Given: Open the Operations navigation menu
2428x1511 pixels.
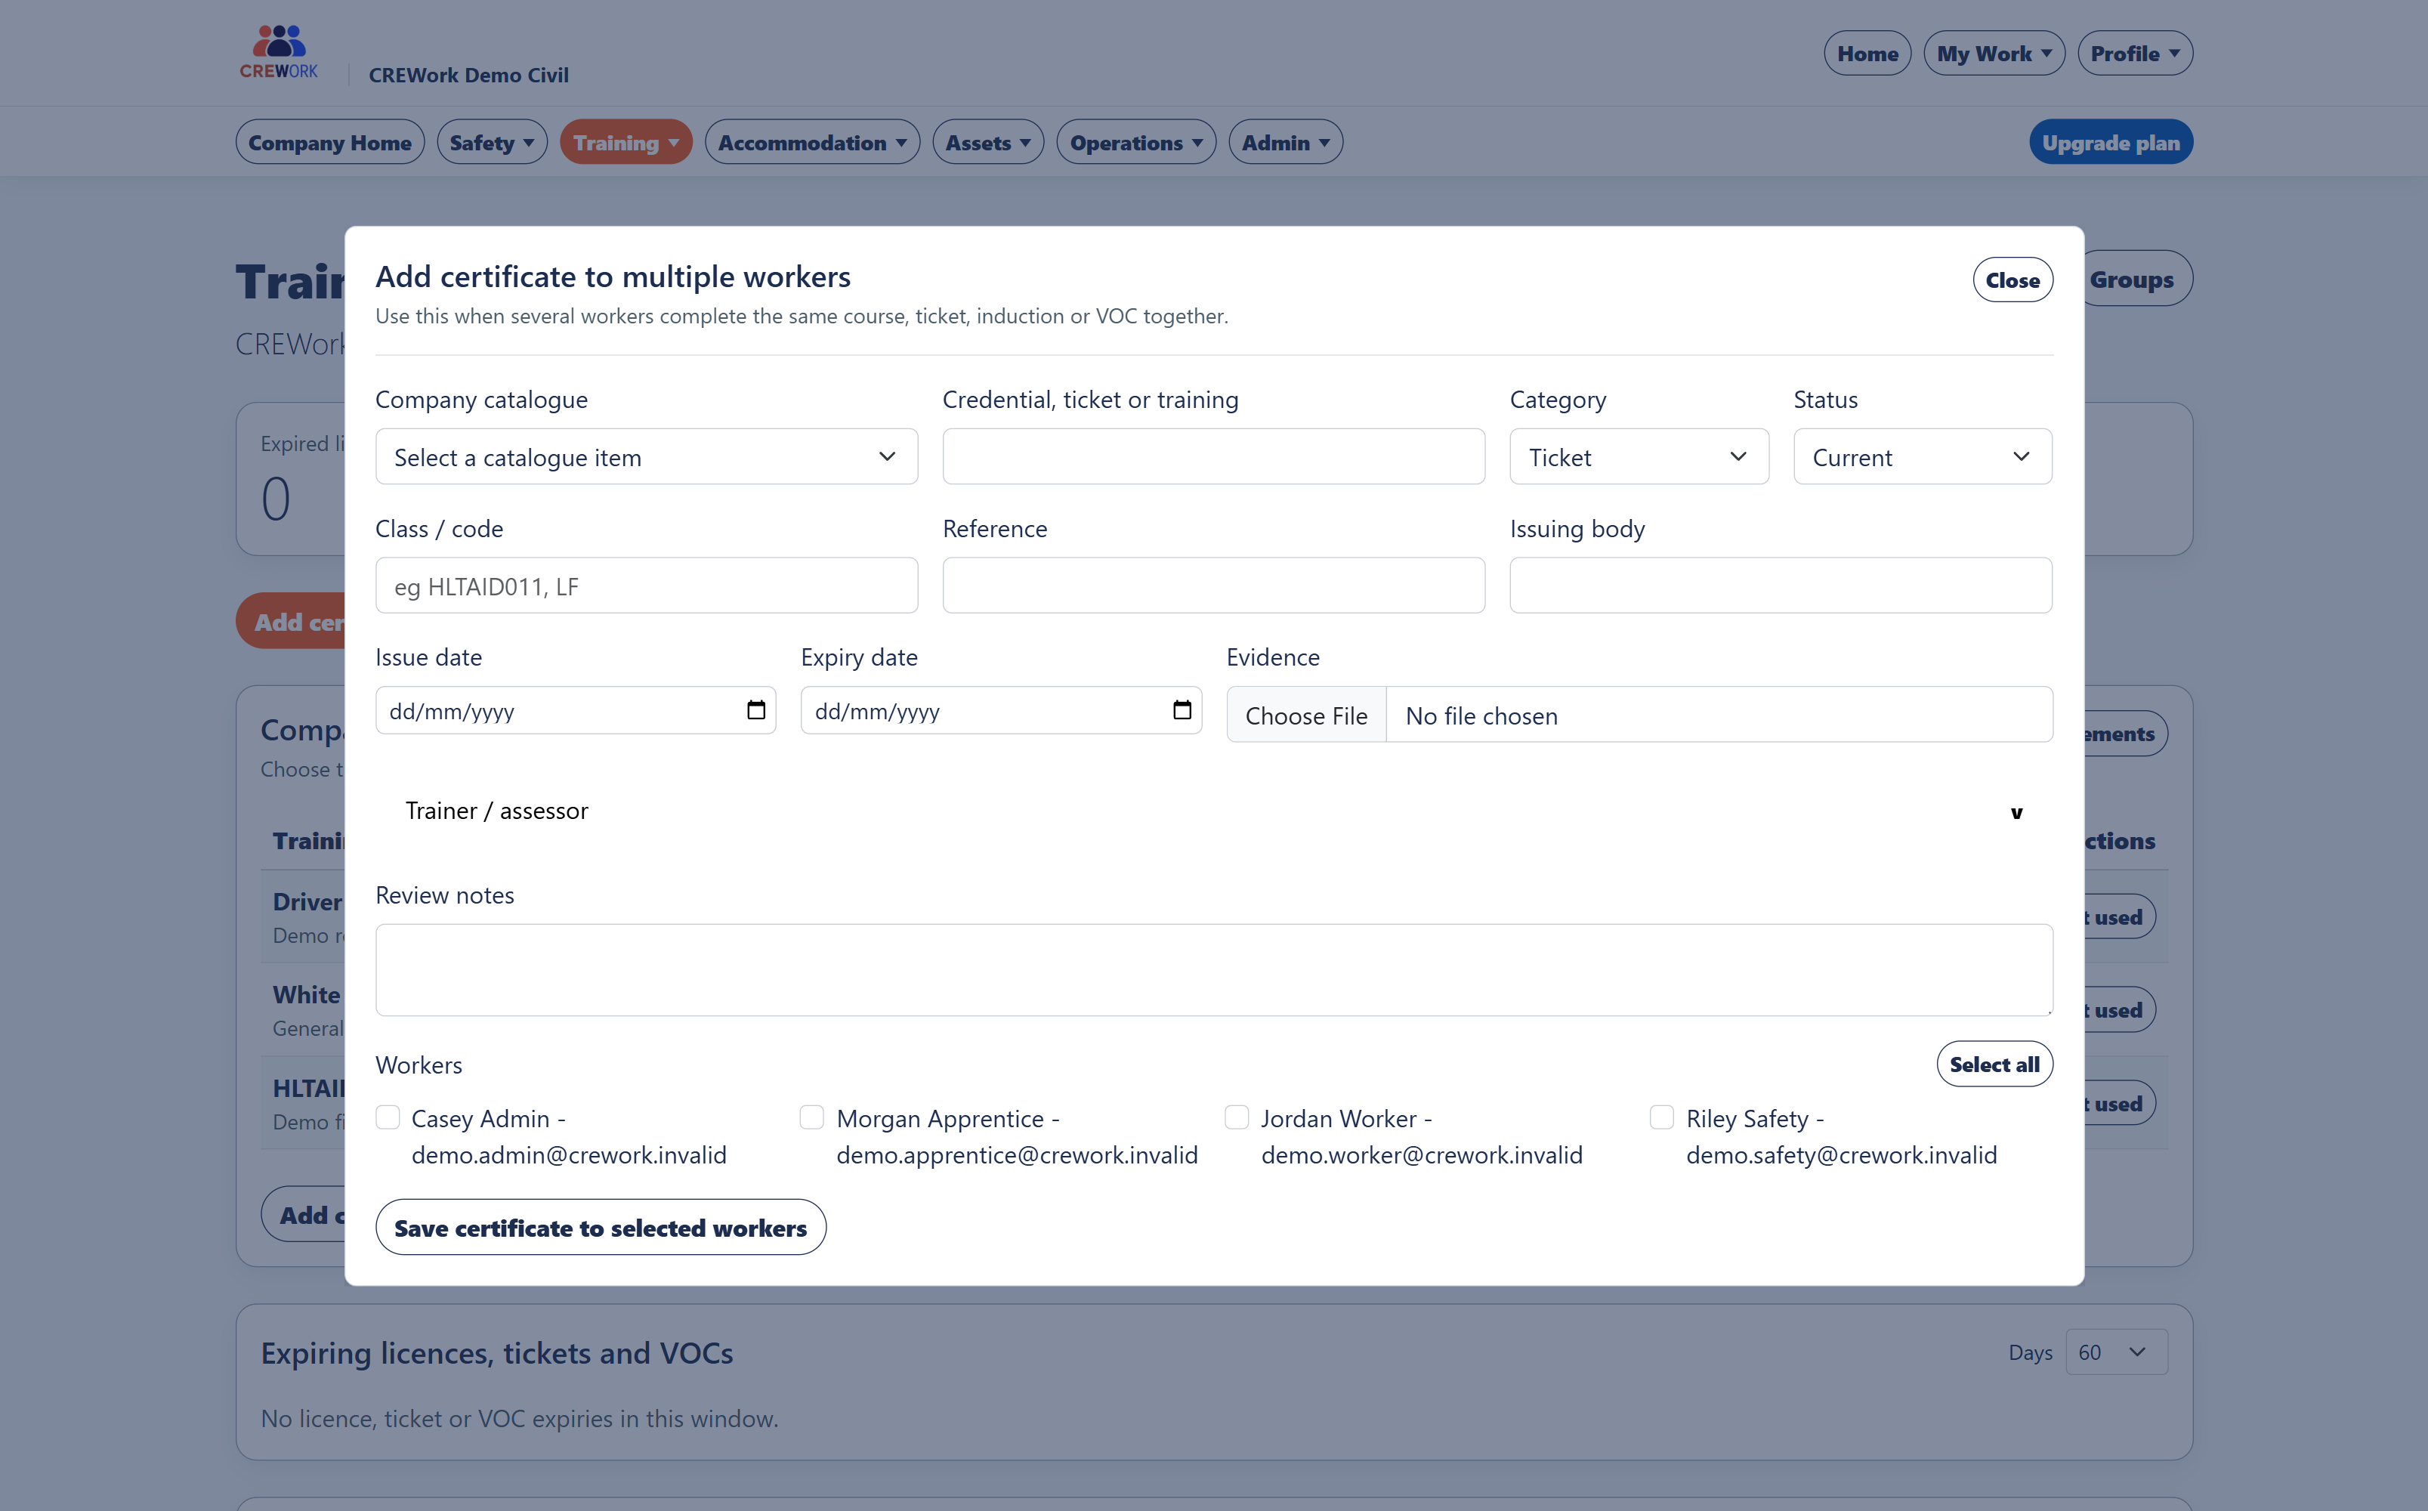Looking at the screenshot, I should [1136, 143].
